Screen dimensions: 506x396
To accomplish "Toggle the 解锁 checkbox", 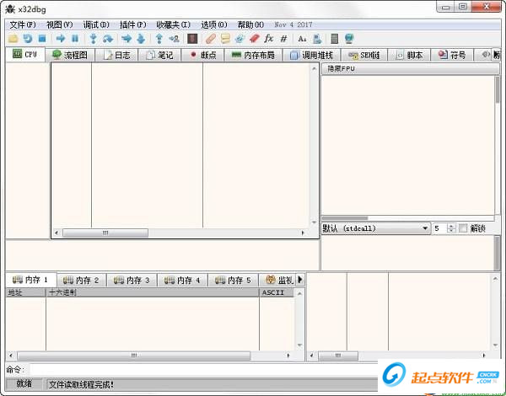I will 463,228.
